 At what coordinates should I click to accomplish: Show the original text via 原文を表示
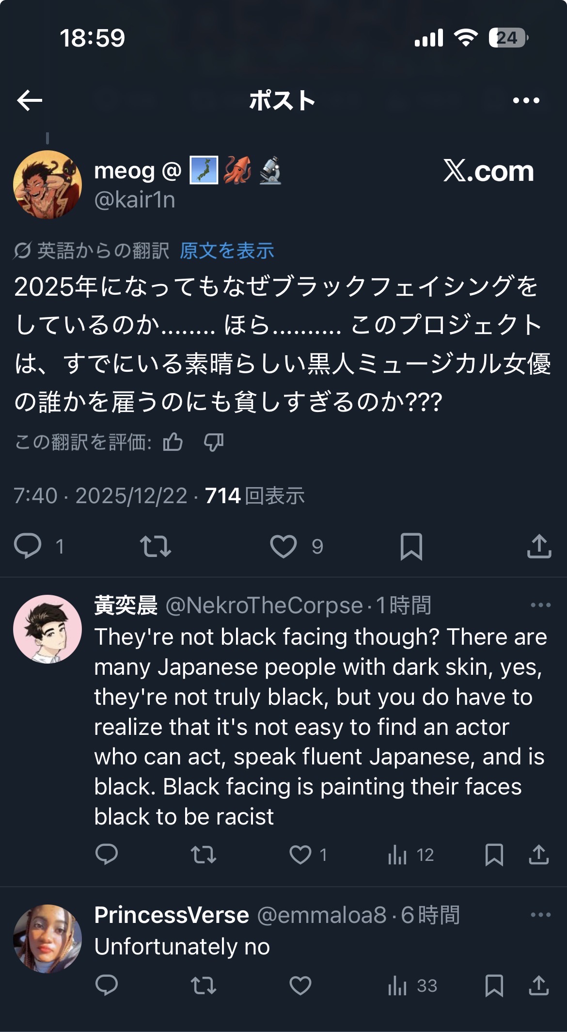tap(227, 251)
